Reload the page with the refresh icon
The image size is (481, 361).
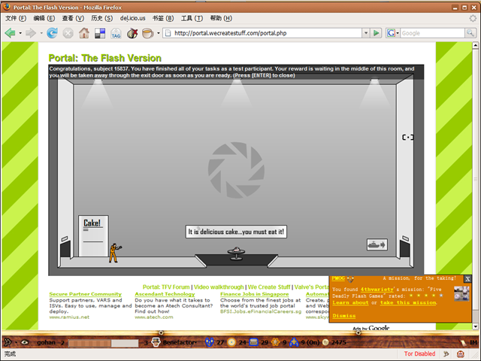point(52,33)
